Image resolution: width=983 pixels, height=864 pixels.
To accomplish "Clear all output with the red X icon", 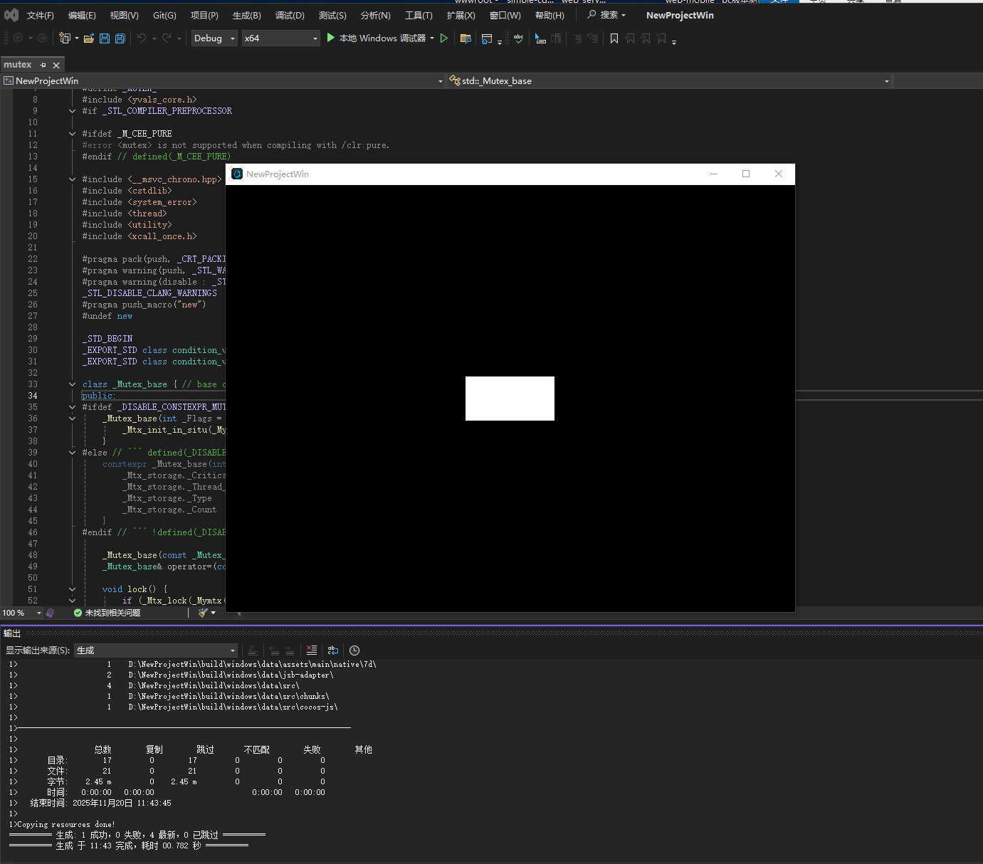I will tap(312, 650).
